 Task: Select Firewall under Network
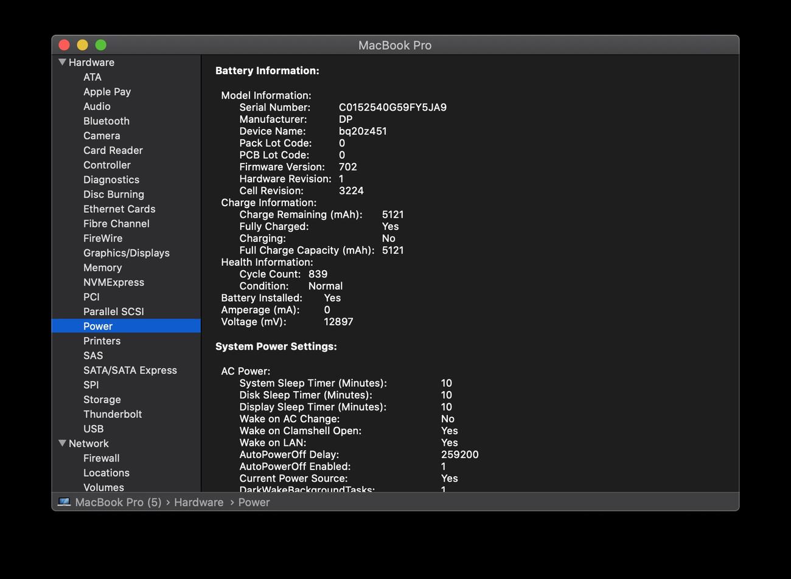[x=102, y=458]
